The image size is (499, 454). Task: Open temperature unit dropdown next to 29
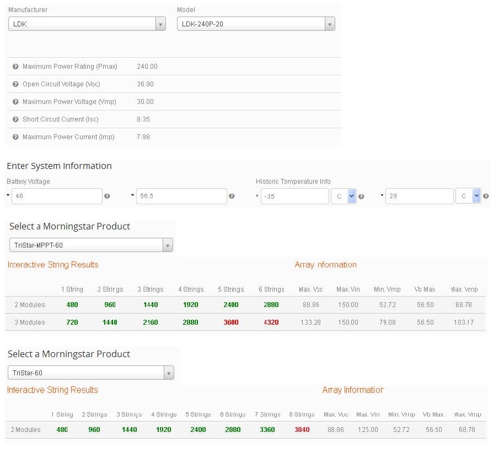point(468,196)
